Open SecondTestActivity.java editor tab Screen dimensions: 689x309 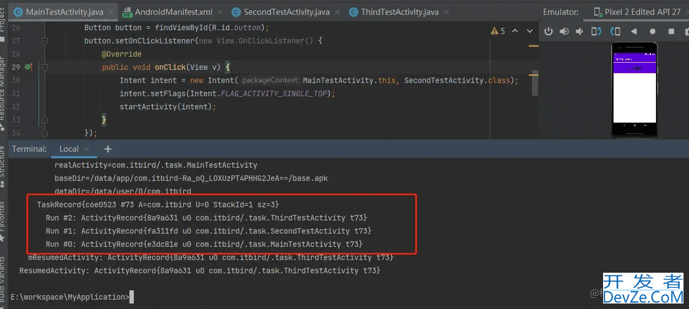(286, 12)
